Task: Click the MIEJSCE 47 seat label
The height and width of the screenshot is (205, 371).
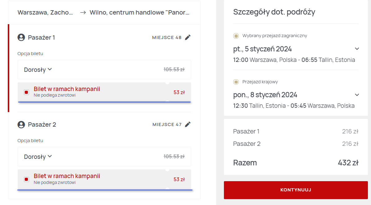Action: click(x=167, y=124)
